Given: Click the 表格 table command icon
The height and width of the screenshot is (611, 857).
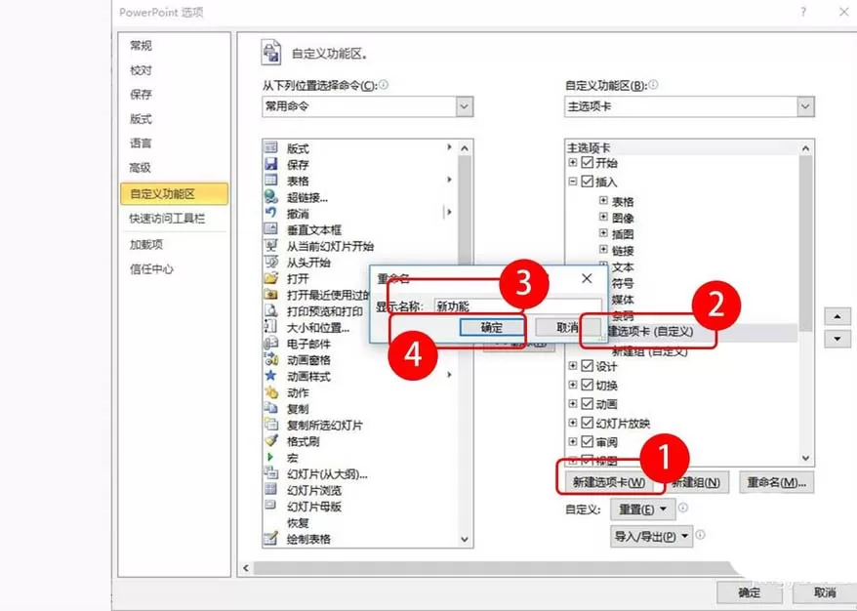Looking at the screenshot, I should [x=271, y=180].
